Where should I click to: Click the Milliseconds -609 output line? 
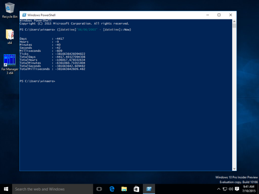point(41,51)
